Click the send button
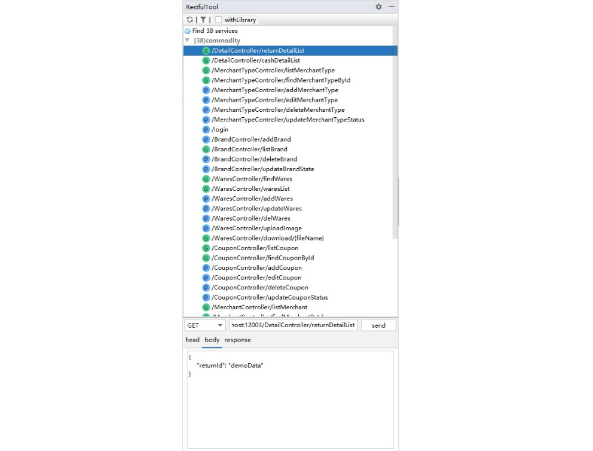This screenshot has width=593, height=451. point(378,325)
